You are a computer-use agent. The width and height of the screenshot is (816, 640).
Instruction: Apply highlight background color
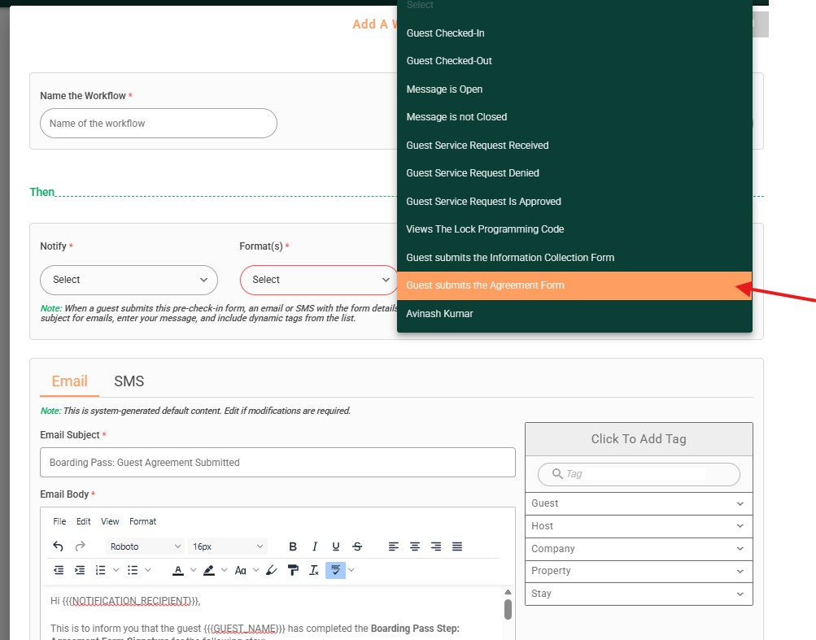pos(209,570)
